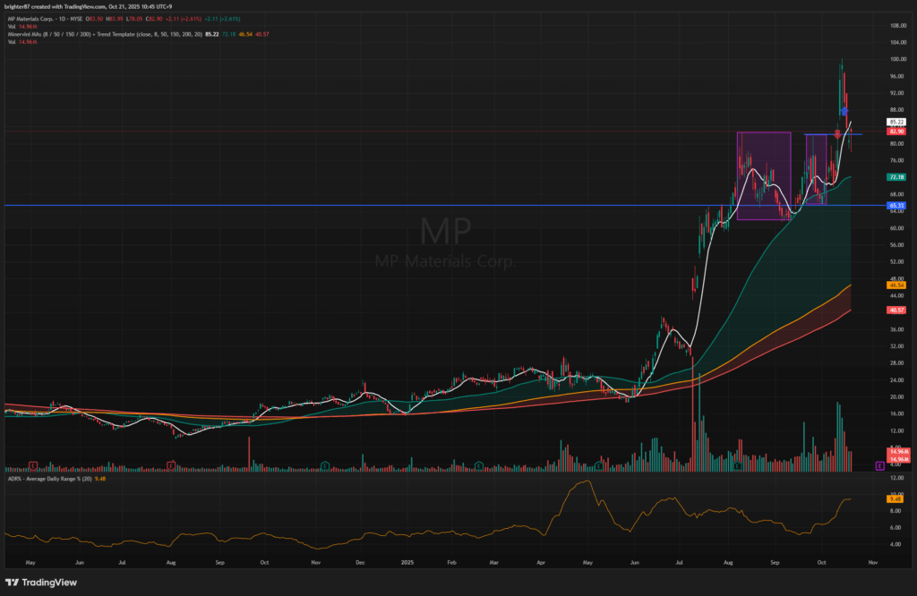917x596 pixels.
Task: Click the MP Materials Corp. symbol legend
Action: (45, 16)
